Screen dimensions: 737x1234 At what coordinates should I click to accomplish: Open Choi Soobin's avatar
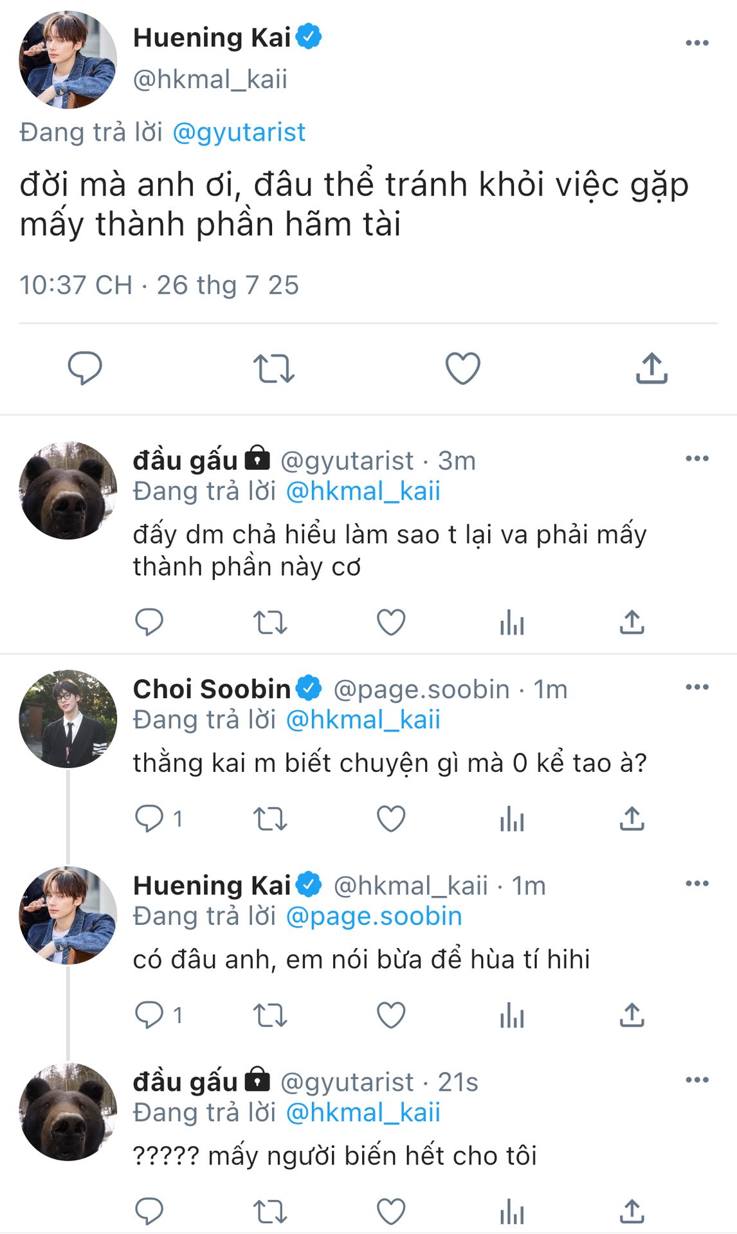pyautogui.click(x=68, y=719)
